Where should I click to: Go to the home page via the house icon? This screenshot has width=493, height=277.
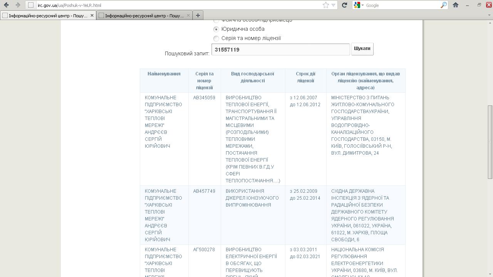coord(456,5)
